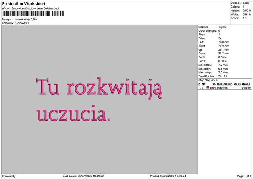The image size is (253, 179).
Task: Click the embroidered word 'uczucia.'
Action: [x=74, y=114]
